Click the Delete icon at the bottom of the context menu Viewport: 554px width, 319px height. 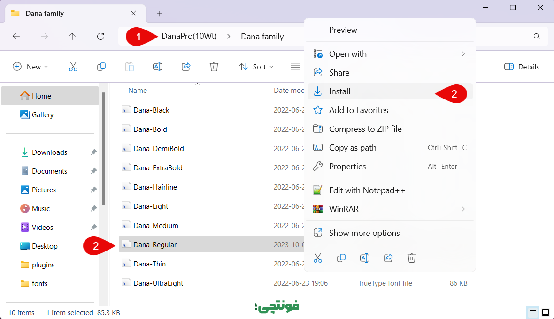click(412, 258)
